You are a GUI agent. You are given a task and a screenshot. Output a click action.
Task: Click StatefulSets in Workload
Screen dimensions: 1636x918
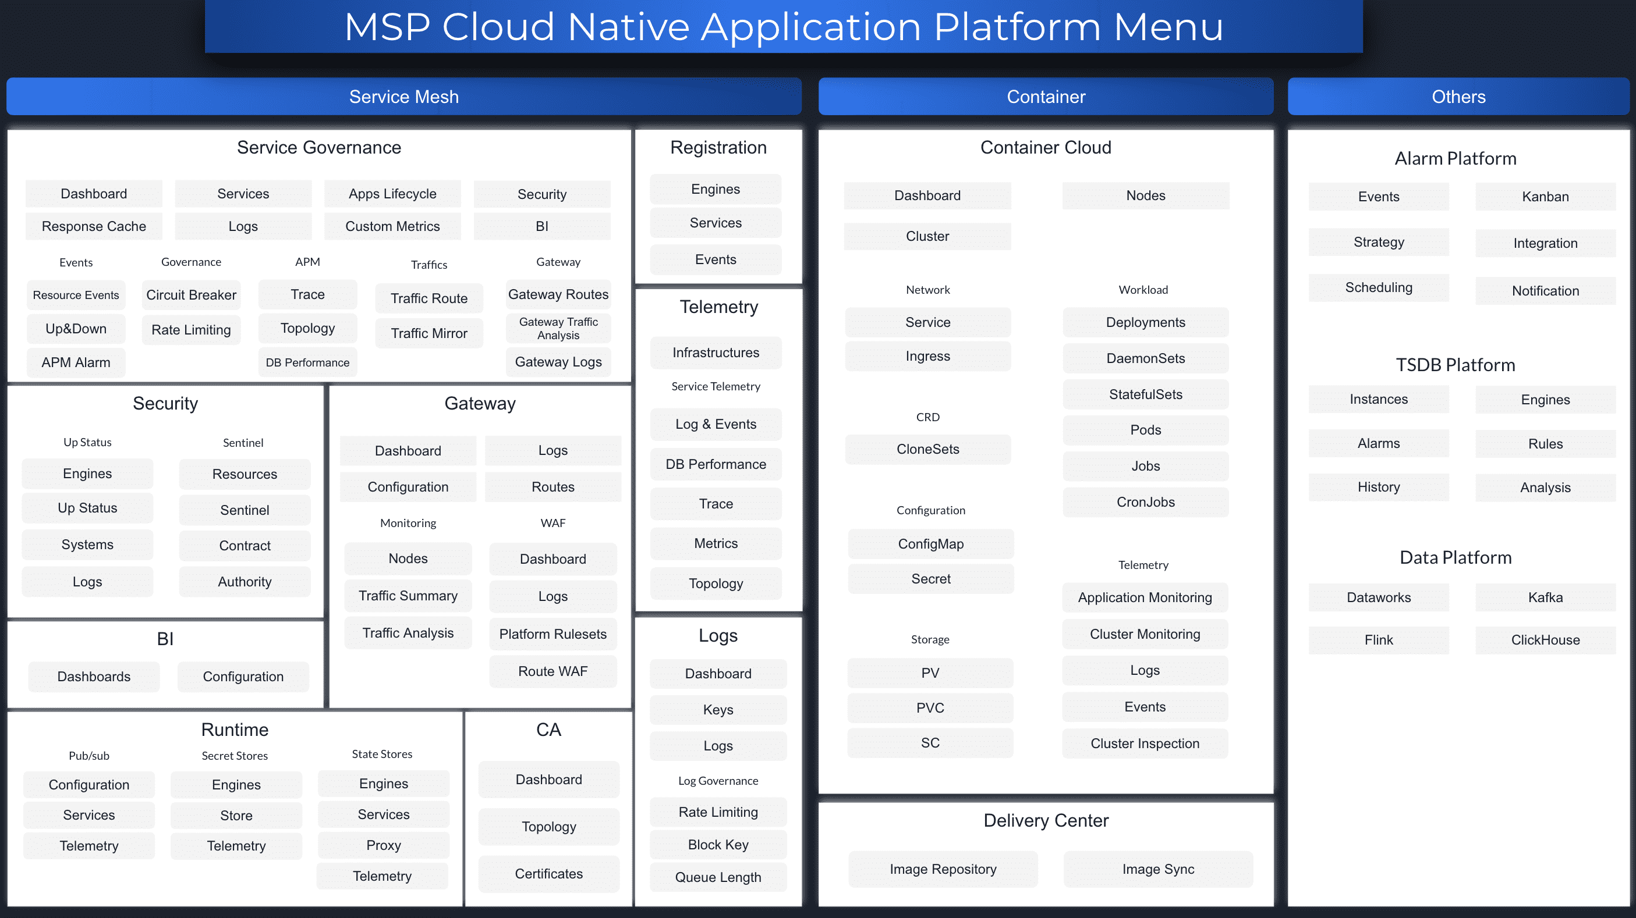click(1146, 394)
